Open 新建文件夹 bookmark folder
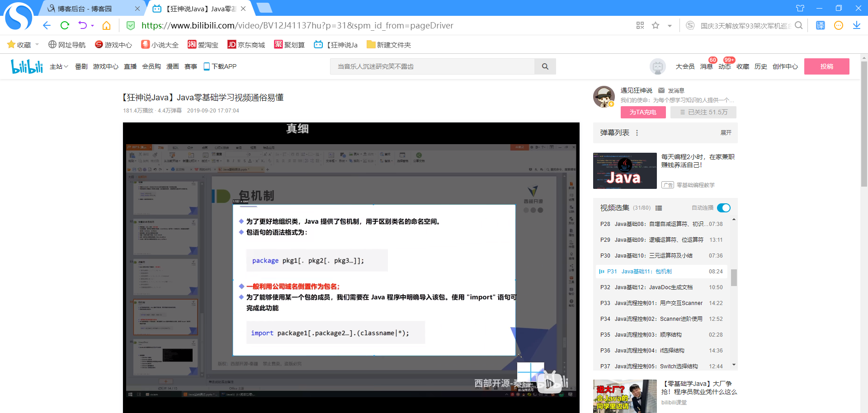Image resolution: width=868 pixels, height=413 pixels. 389,45
